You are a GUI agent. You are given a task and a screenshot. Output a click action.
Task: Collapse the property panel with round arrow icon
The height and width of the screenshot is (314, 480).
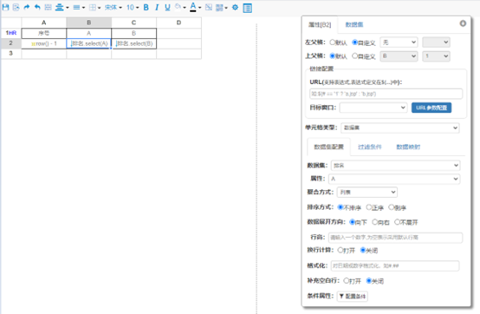[463, 23]
